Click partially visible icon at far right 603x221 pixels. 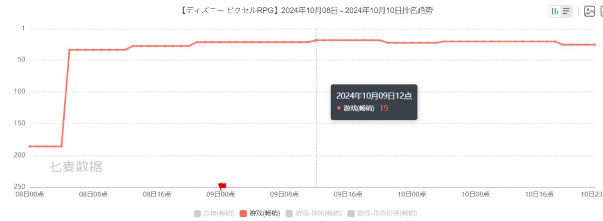[601, 11]
